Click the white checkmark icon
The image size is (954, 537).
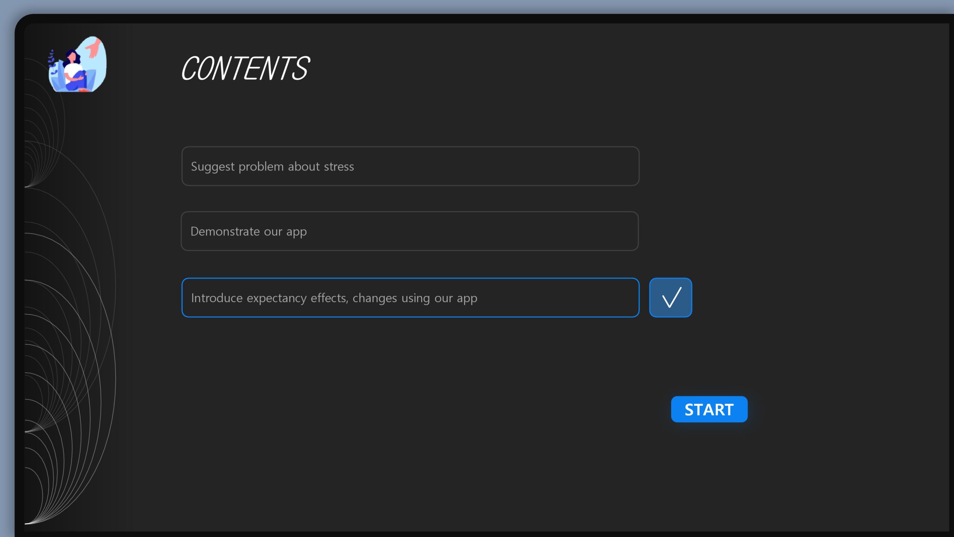(672, 297)
